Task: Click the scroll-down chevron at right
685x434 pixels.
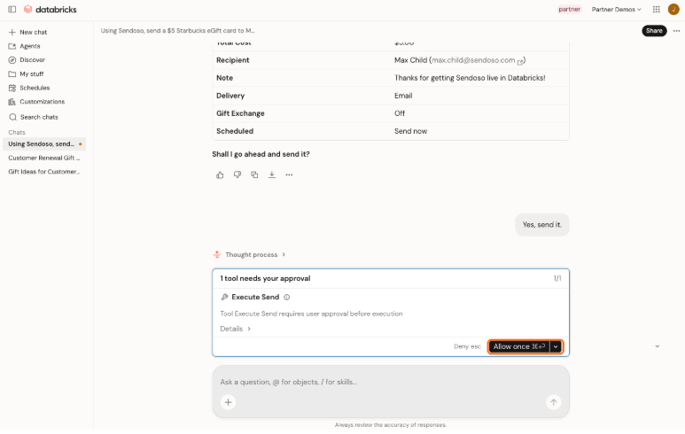Action: coord(657,346)
